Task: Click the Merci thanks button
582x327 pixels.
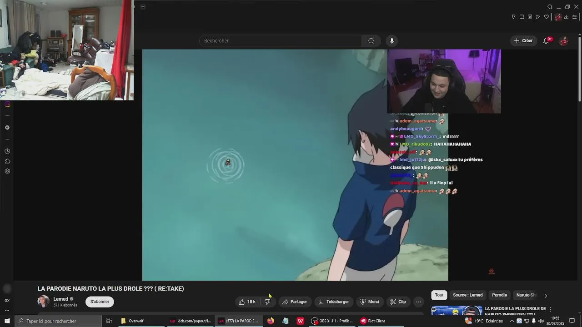Action: click(x=369, y=302)
